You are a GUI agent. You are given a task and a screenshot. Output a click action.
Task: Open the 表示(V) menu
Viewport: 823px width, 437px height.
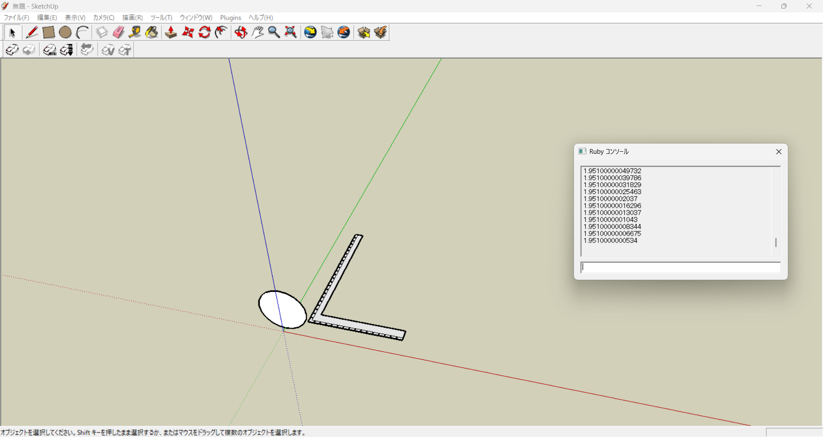click(x=75, y=18)
